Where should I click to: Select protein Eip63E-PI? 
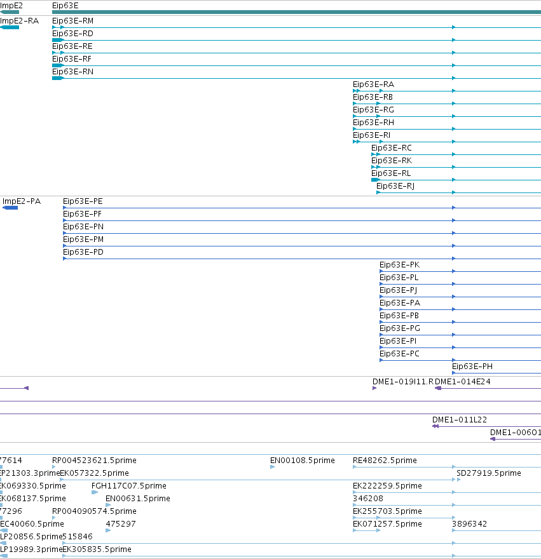(x=398, y=341)
